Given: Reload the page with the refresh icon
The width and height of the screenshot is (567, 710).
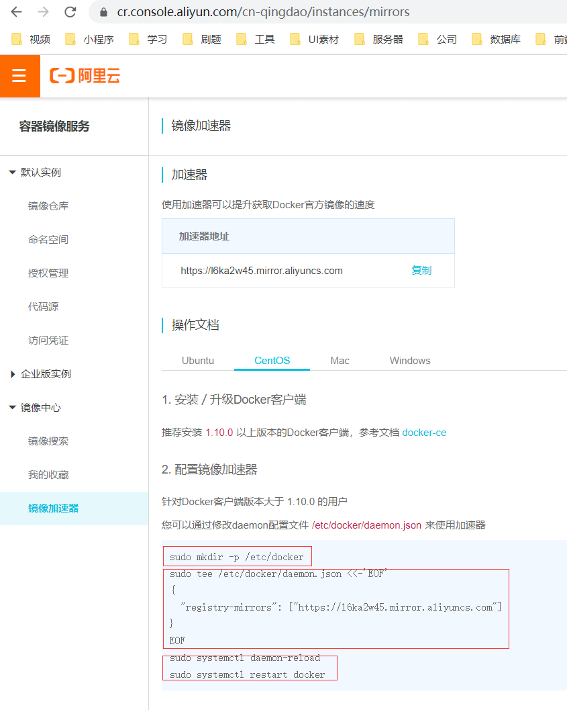Looking at the screenshot, I should pyautogui.click(x=70, y=12).
